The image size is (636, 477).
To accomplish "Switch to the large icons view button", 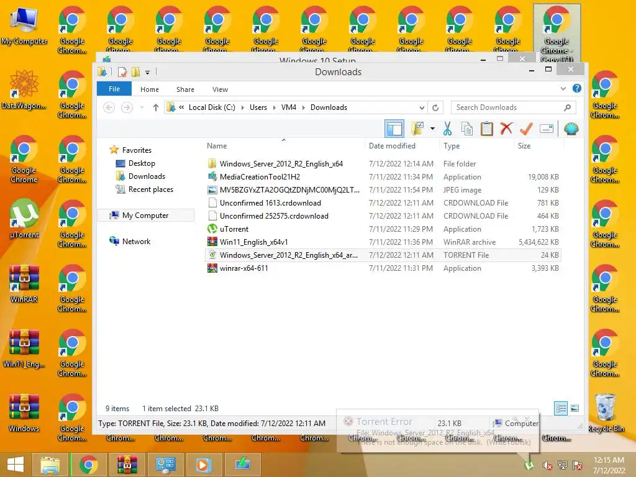I will coord(575,408).
